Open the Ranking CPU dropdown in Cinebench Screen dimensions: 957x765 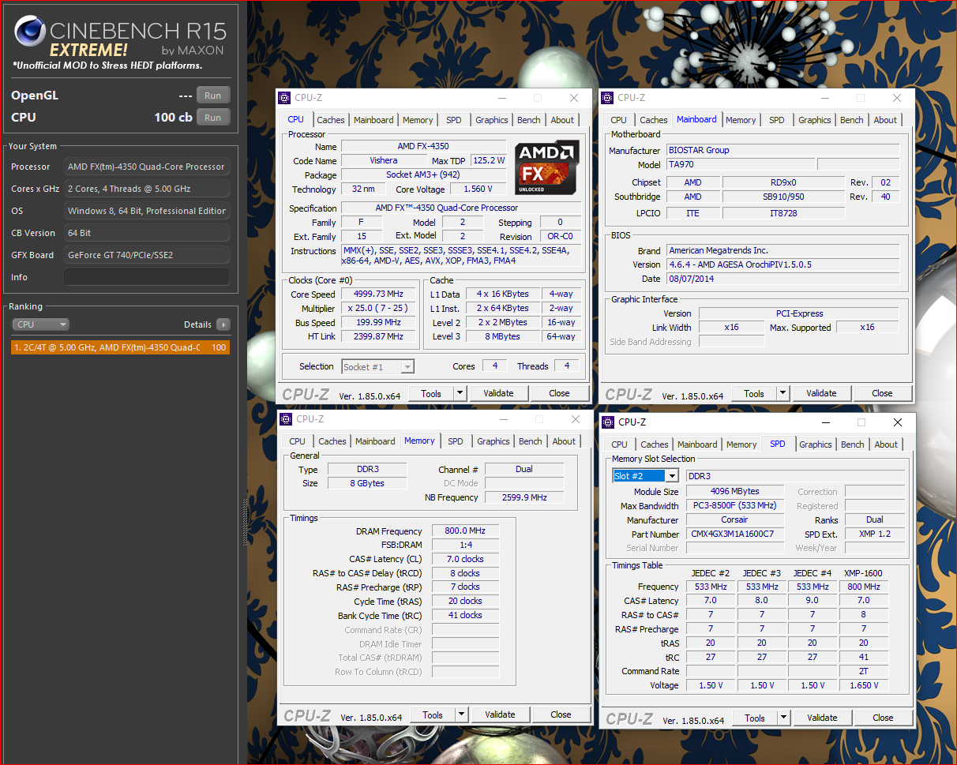(41, 324)
